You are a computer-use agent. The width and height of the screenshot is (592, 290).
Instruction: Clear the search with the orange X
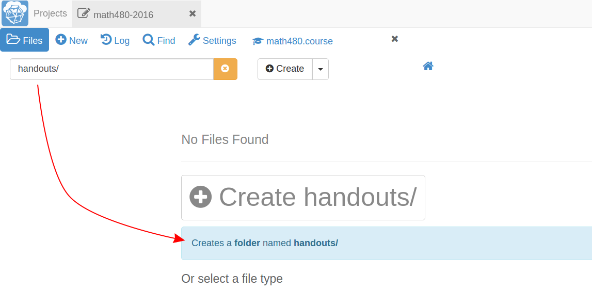[225, 69]
